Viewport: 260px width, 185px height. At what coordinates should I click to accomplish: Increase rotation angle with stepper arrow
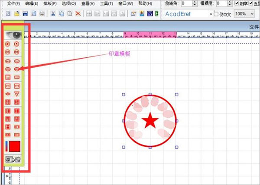[195, 2]
